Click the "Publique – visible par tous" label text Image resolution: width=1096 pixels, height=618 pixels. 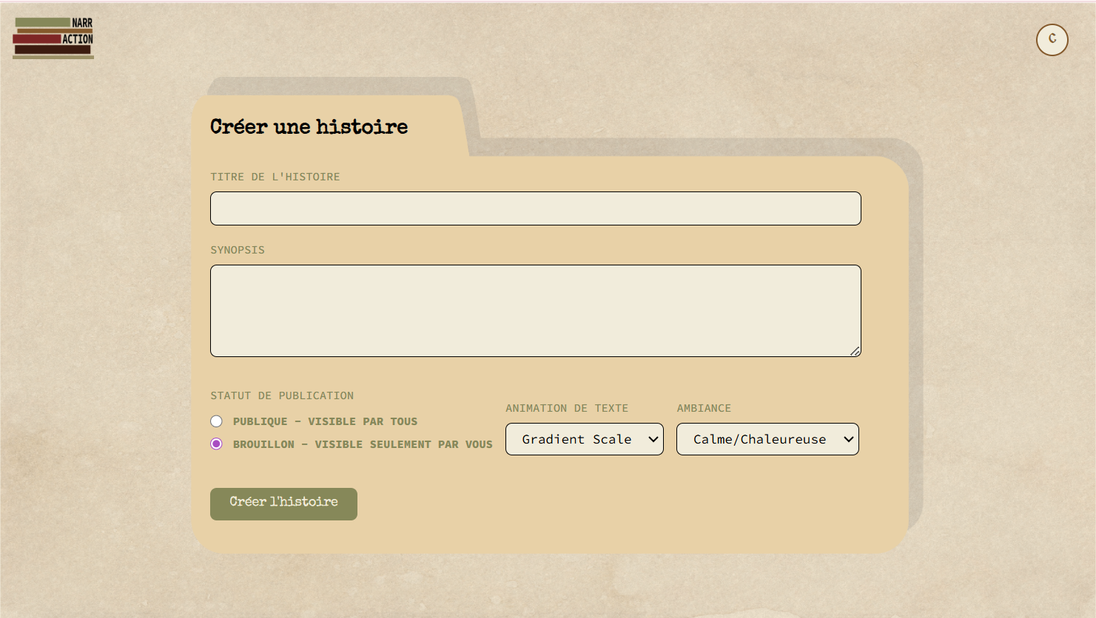(325, 421)
